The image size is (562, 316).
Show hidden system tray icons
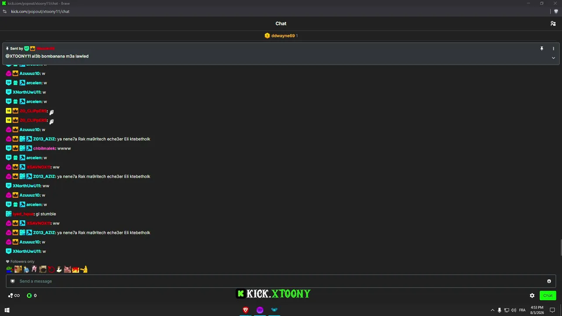(492, 310)
